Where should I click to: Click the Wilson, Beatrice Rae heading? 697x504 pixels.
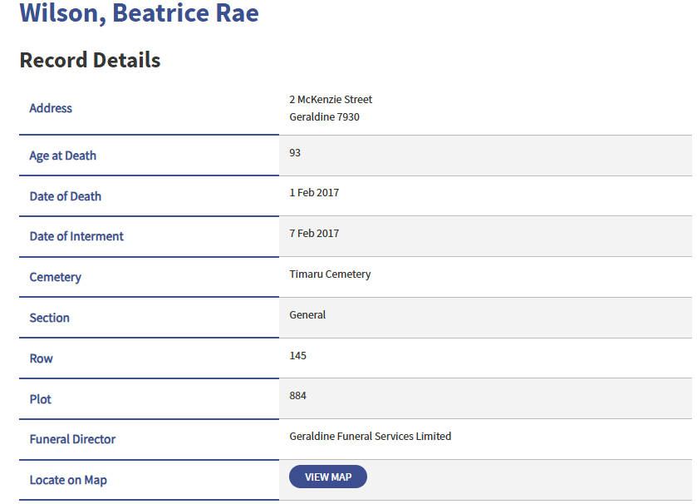(x=138, y=13)
